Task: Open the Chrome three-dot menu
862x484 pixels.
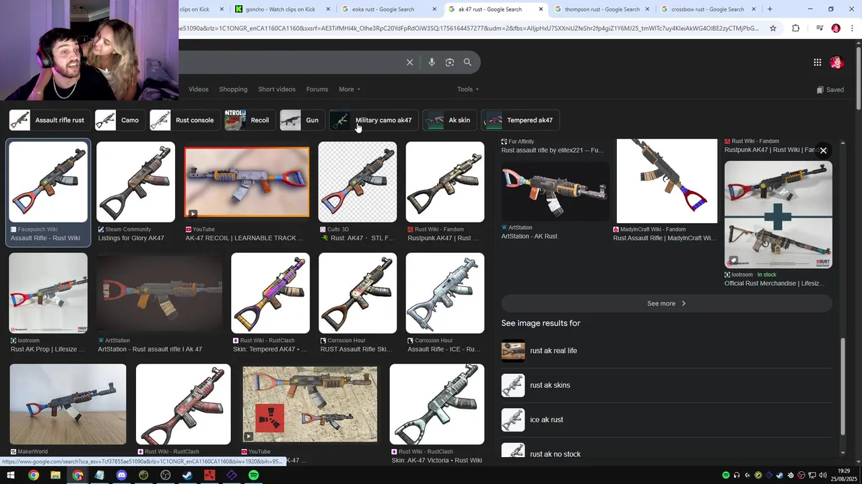Action: pyautogui.click(x=852, y=28)
